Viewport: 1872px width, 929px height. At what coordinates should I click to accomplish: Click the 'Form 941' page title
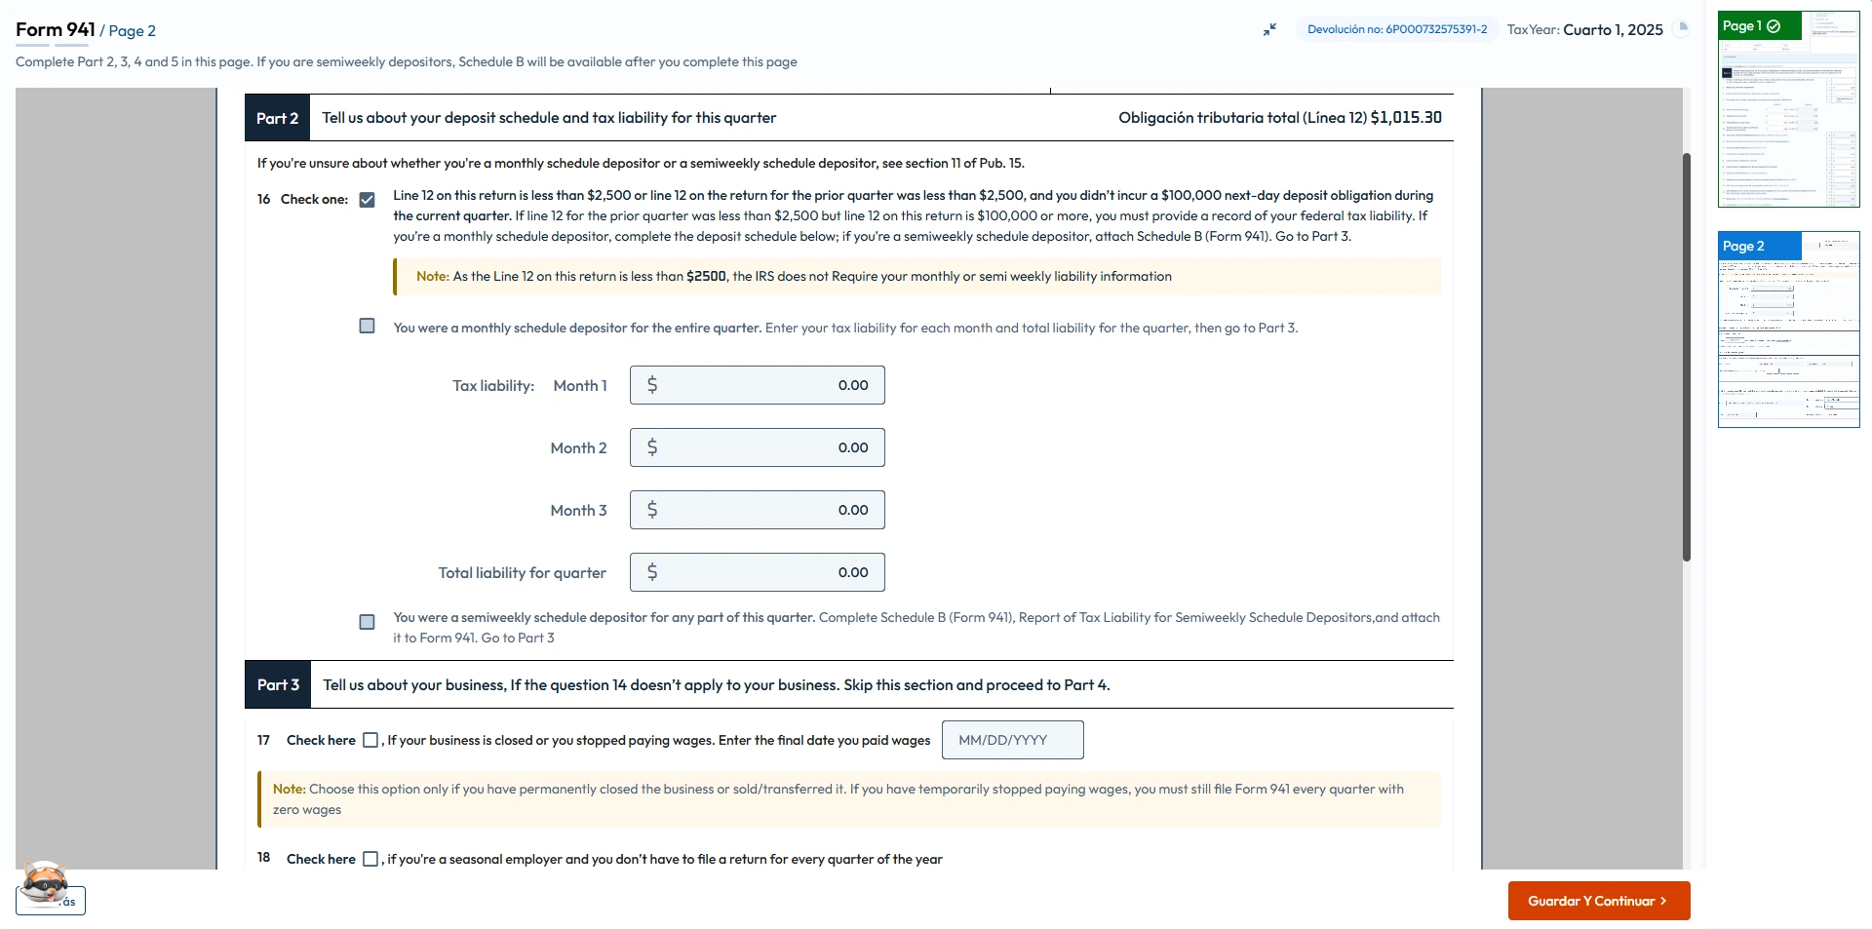(x=56, y=29)
